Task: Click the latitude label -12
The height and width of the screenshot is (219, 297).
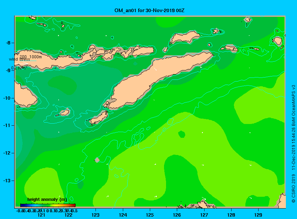Action: [x=7, y=153]
